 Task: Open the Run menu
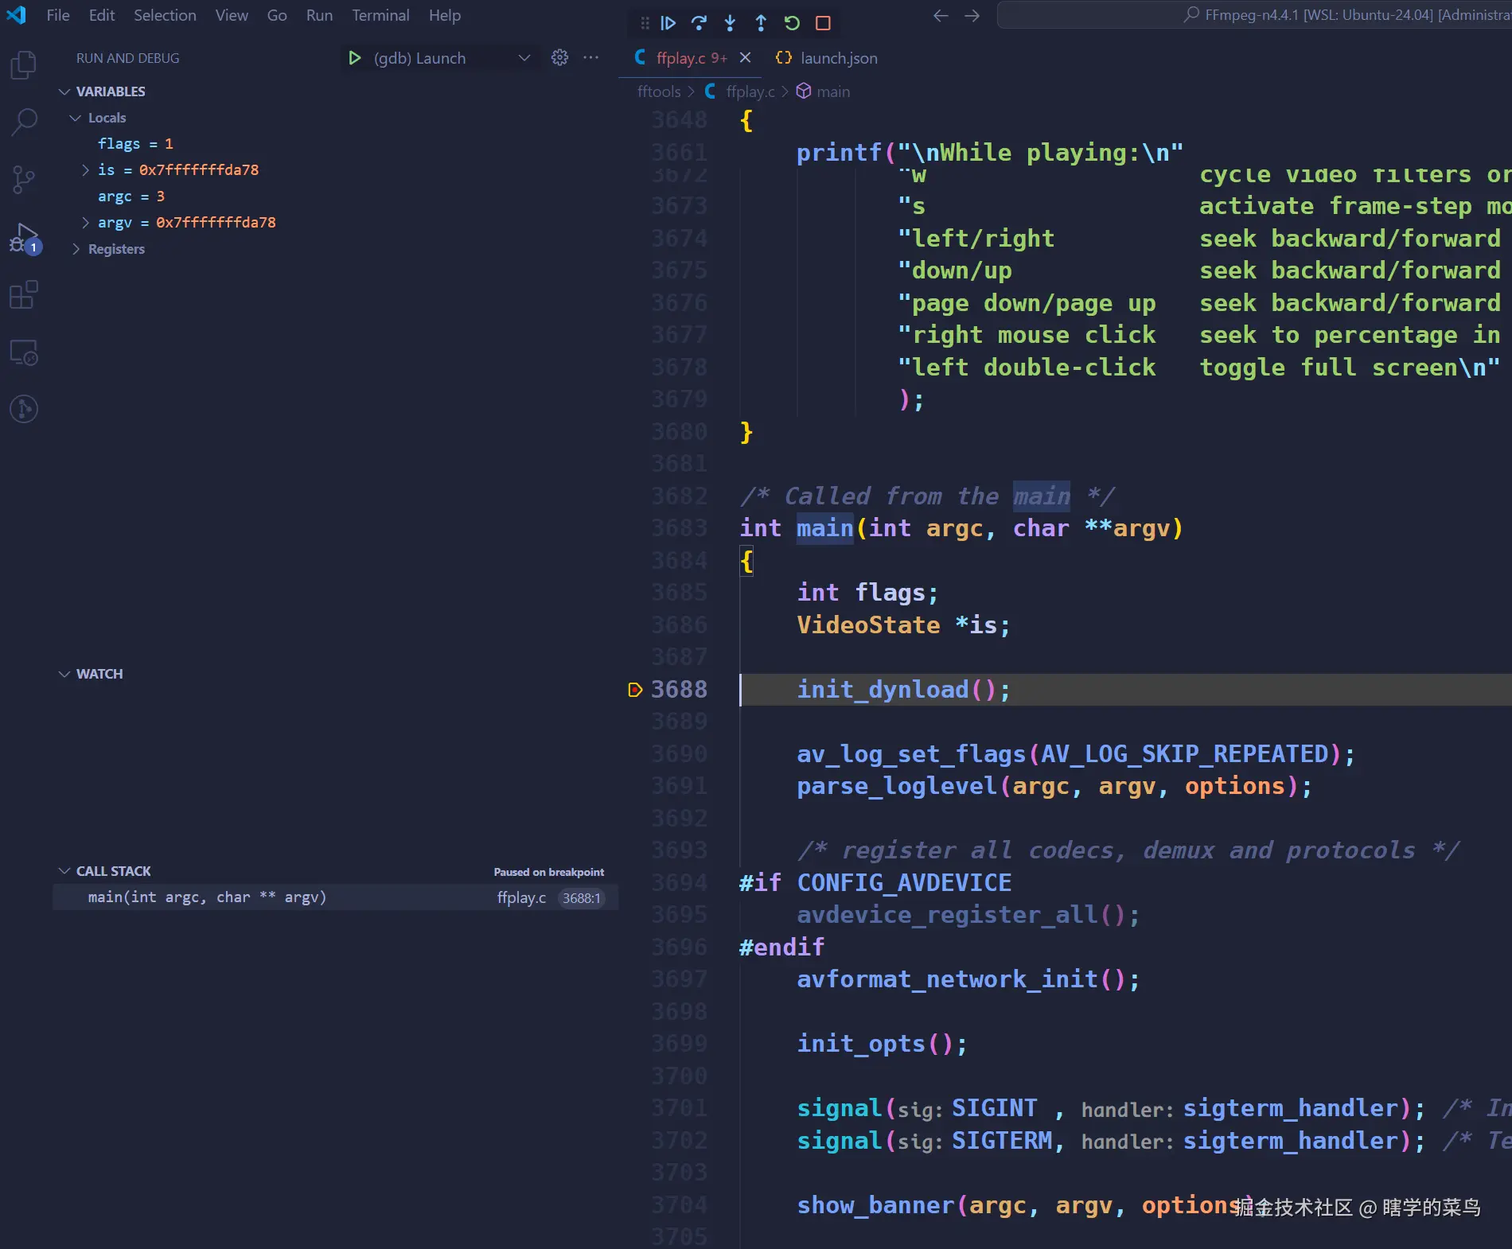tap(319, 15)
